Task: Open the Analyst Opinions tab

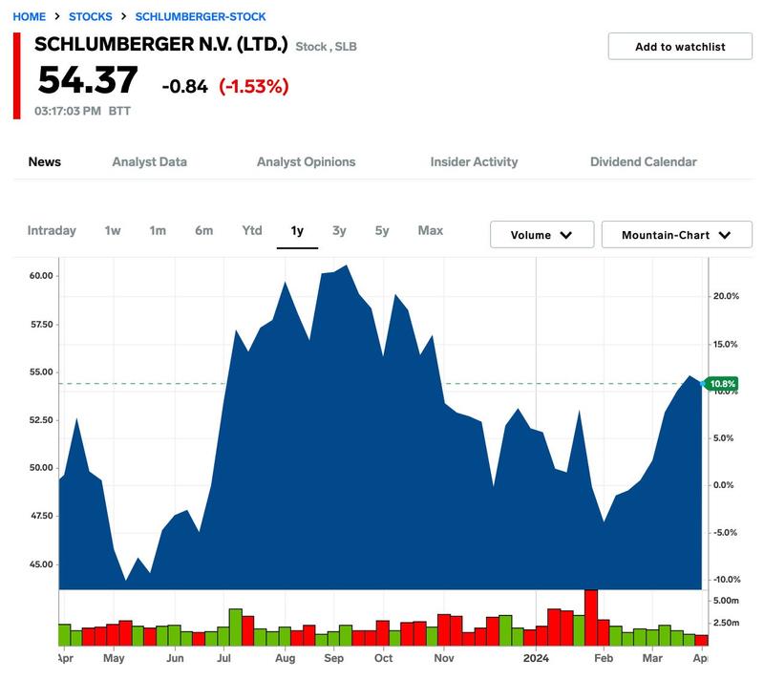Action: [x=306, y=161]
